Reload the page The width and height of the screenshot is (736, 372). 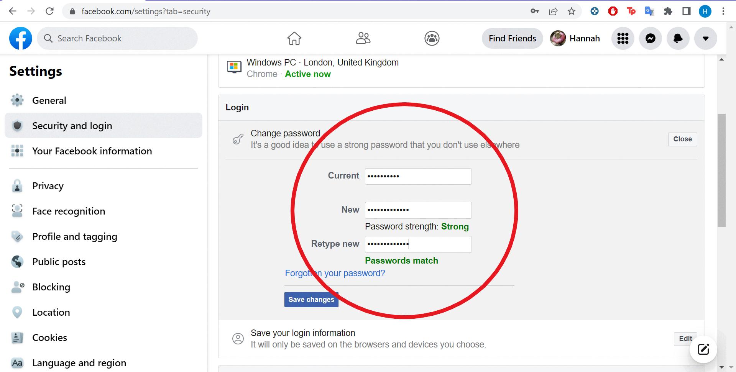[49, 11]
